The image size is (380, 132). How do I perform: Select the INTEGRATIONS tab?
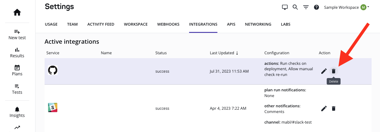click(x=203, y=24)
